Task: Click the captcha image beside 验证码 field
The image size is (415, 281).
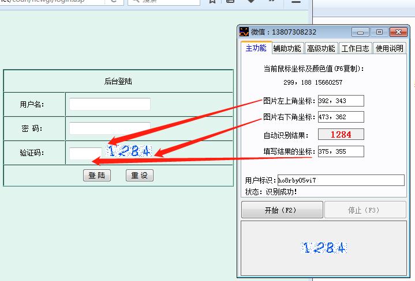Action: point(129,151)
